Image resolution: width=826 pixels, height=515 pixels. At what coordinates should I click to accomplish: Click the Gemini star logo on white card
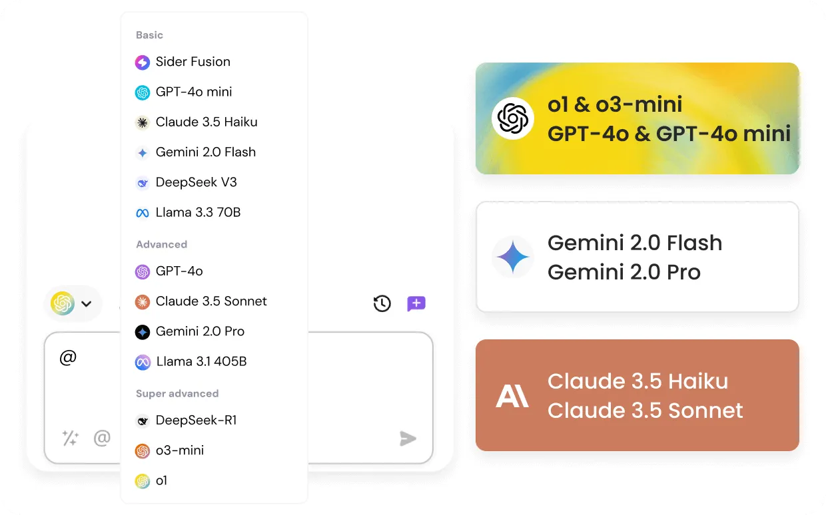coord(512,257)
